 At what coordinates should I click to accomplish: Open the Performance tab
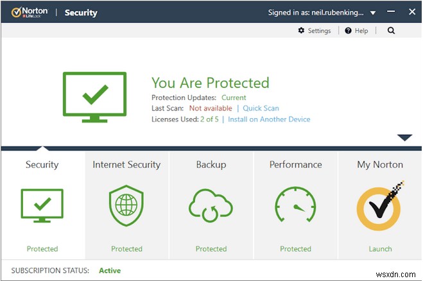(295, 165)
